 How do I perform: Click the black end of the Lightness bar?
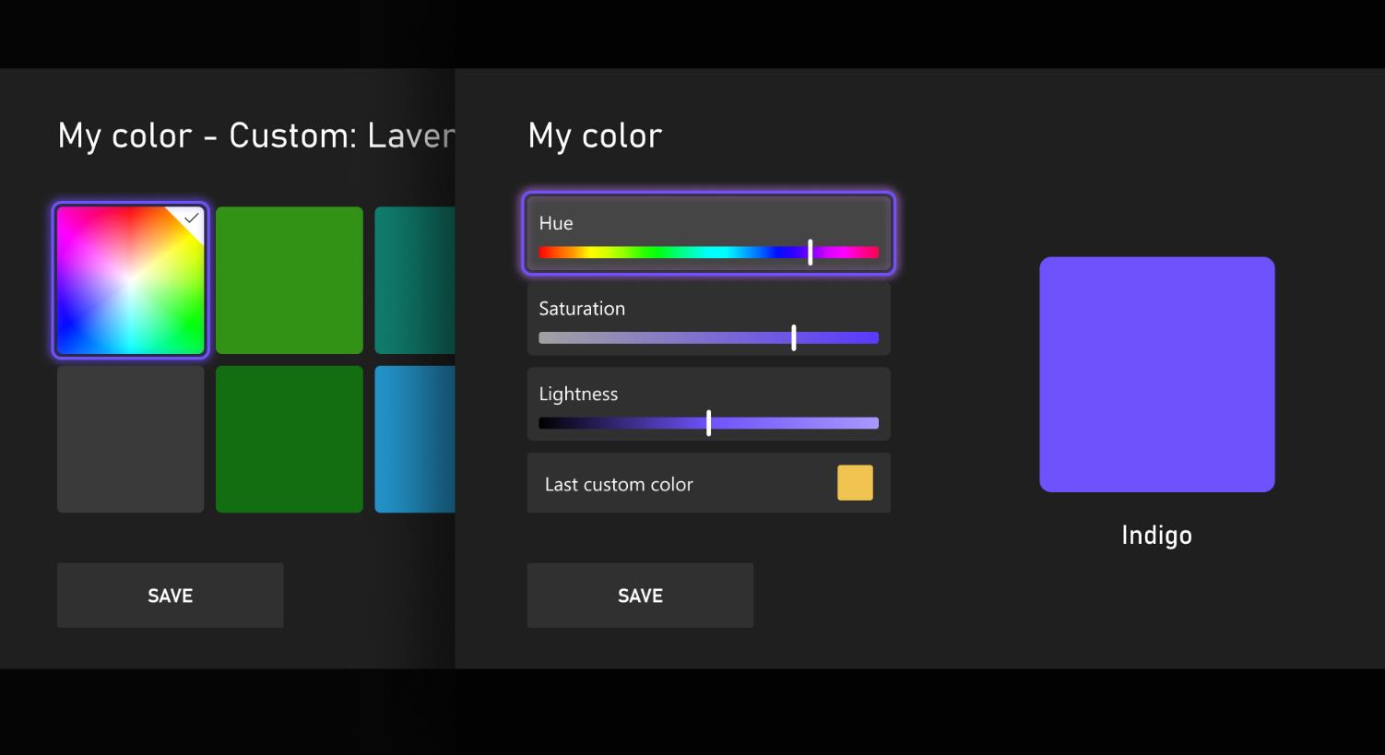tap(546, 423)
